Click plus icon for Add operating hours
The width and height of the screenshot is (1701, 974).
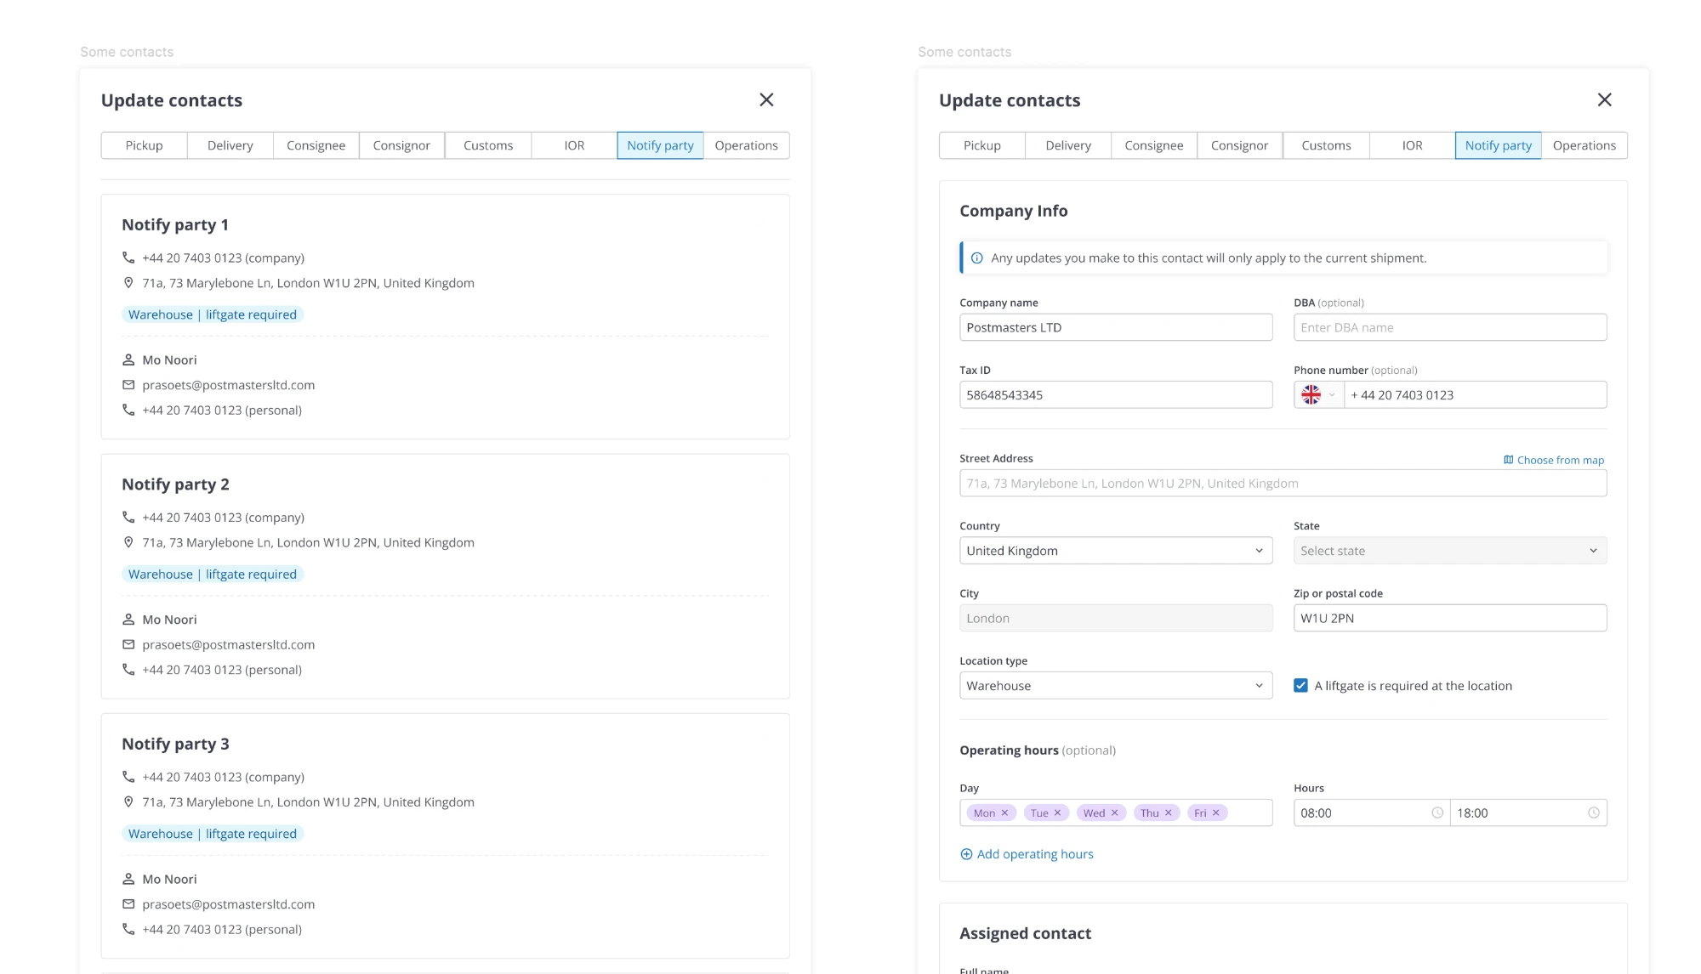click(x=966, y=854)
